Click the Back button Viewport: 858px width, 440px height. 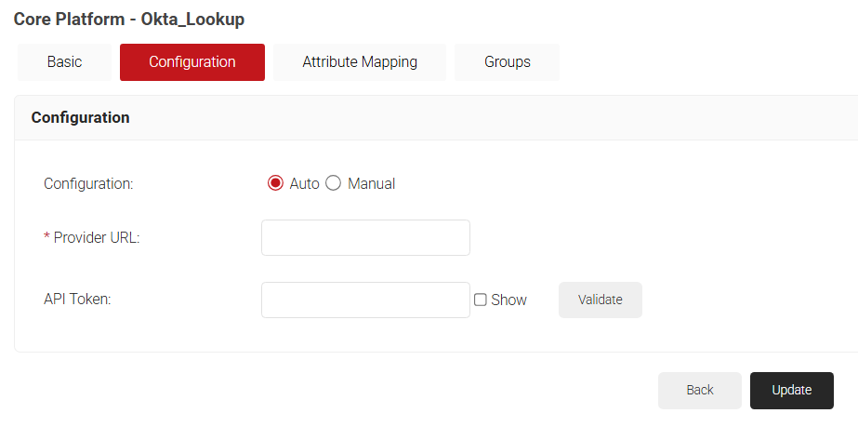tap(699, 391)
